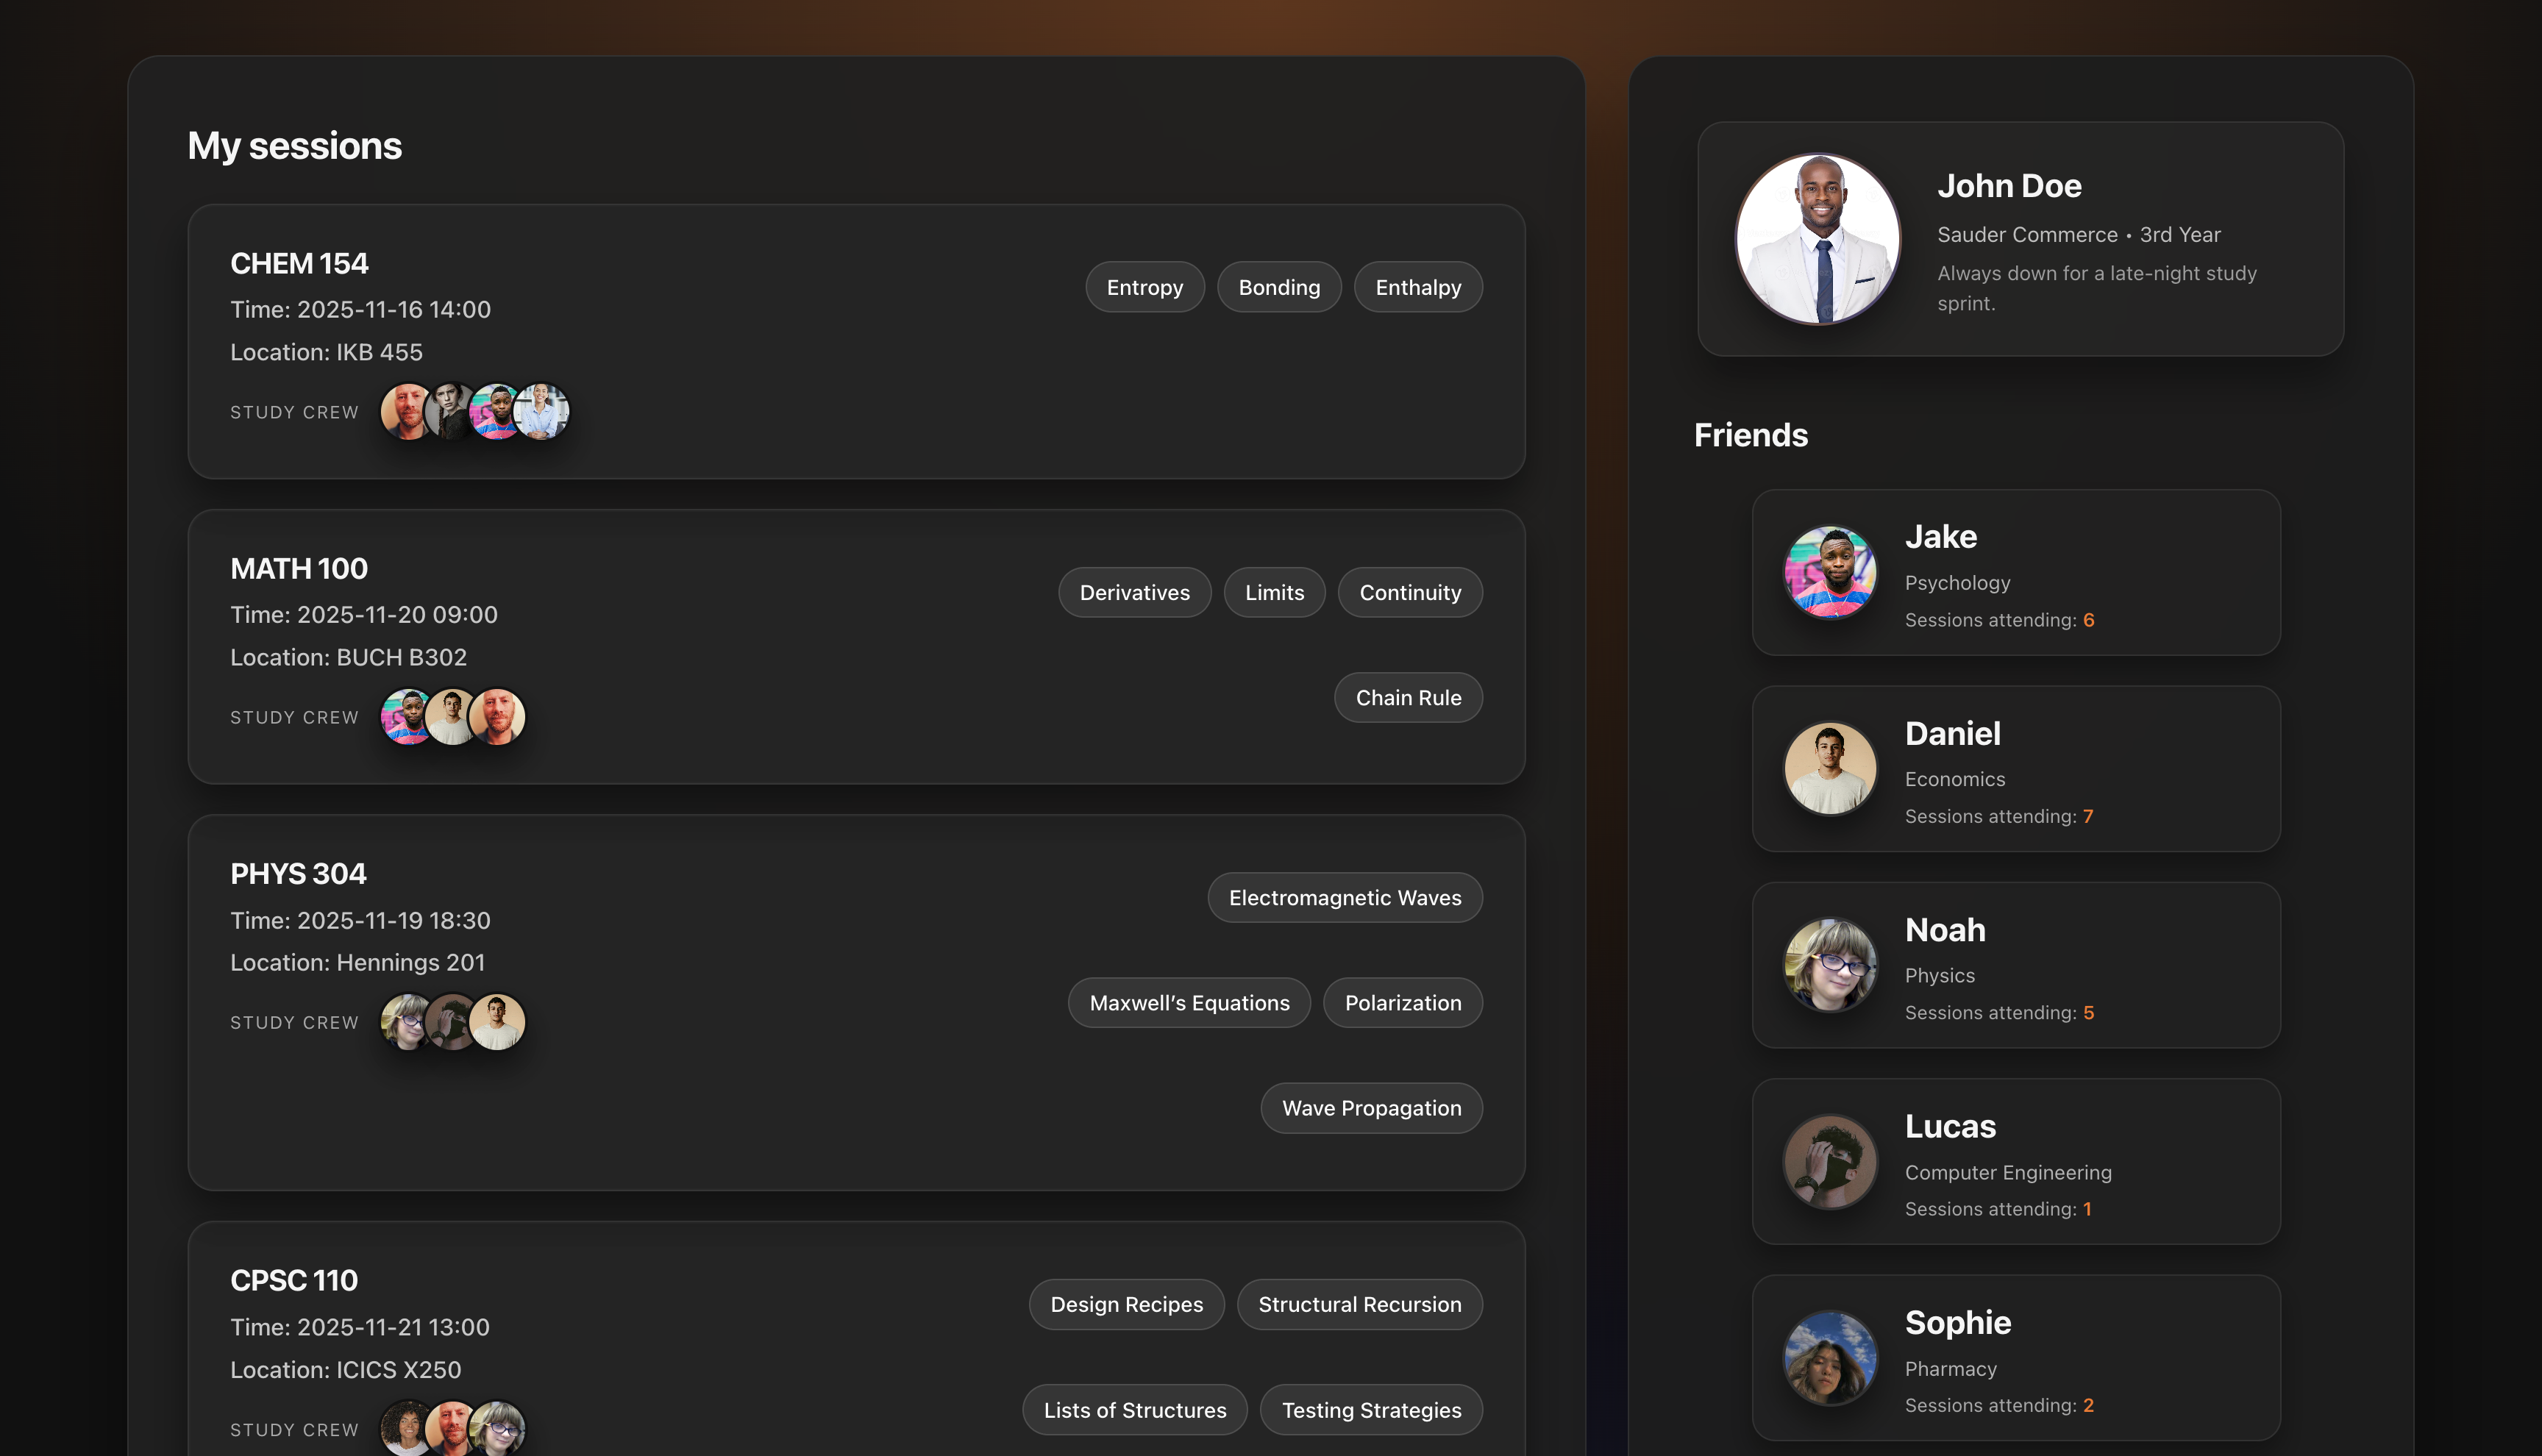This screenshot has width=2542, height=1456.
Task: Select Noah's friend avatar
Action: 1830,965
